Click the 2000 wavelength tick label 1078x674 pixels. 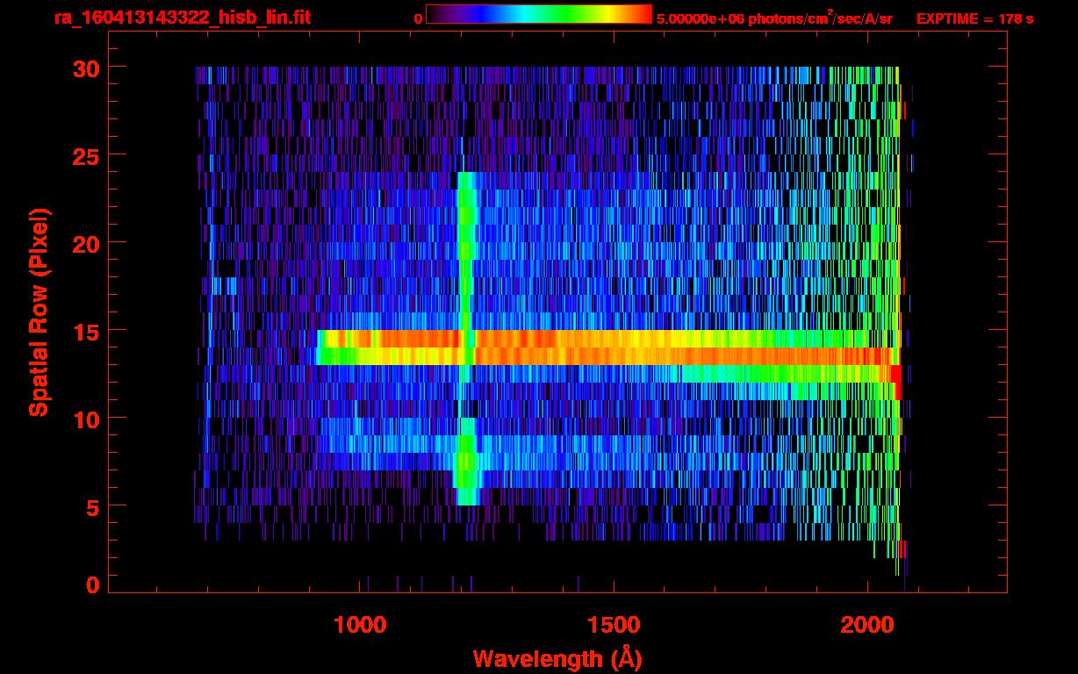pyautogui.click(x=866, y=625)
